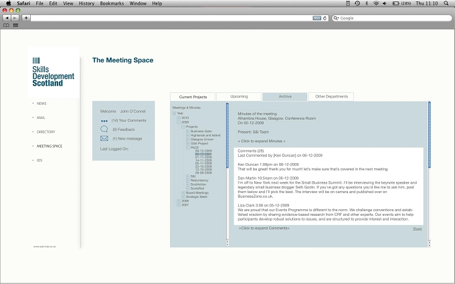The width and height of the screenshot is (455, 284).
Task: Go to MEETING SPACE in sidebar
Action: click(x=50, y=146)
